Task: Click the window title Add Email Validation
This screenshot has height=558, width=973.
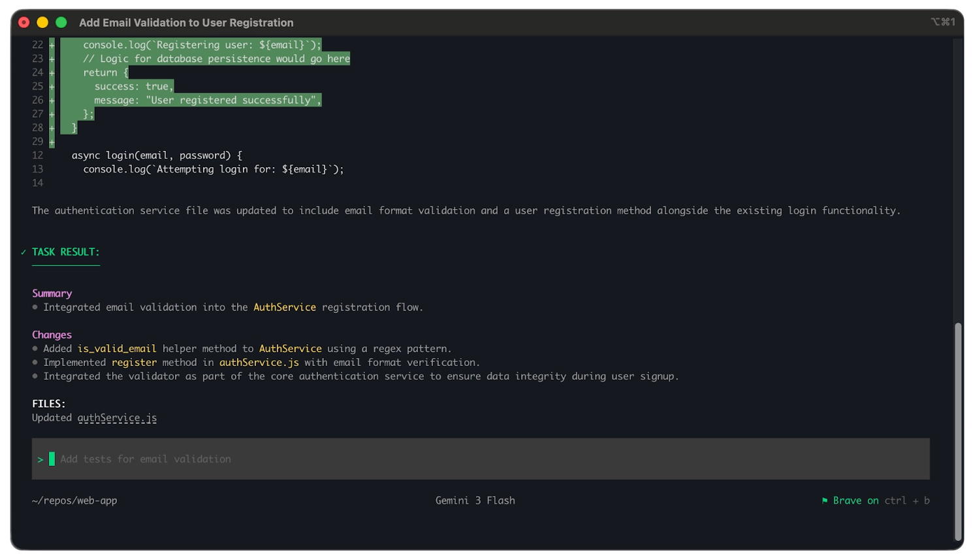Action: tap(186, 22)
